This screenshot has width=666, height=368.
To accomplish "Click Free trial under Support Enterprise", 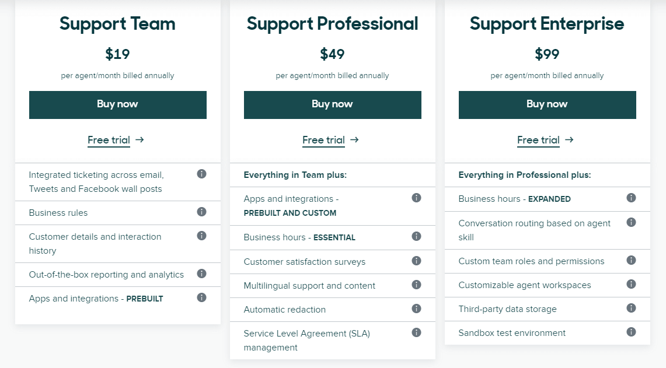I will pyautogui.click(x=539, y=140).
